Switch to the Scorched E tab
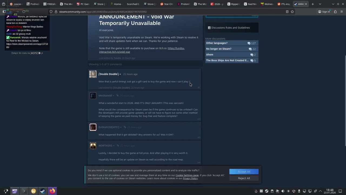Viewport: 346px width, 195px height. (133, 4)
